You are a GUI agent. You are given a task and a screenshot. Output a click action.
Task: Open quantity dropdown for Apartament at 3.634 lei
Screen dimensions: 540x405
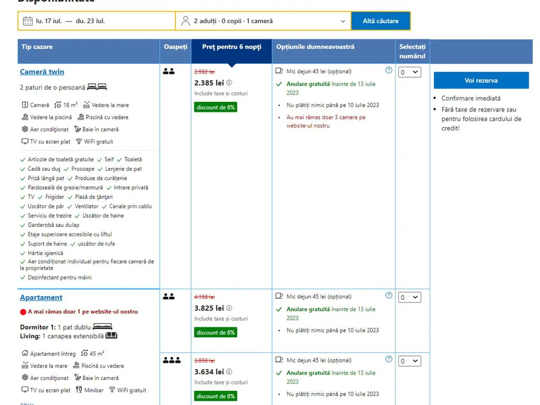coord(409,361)
